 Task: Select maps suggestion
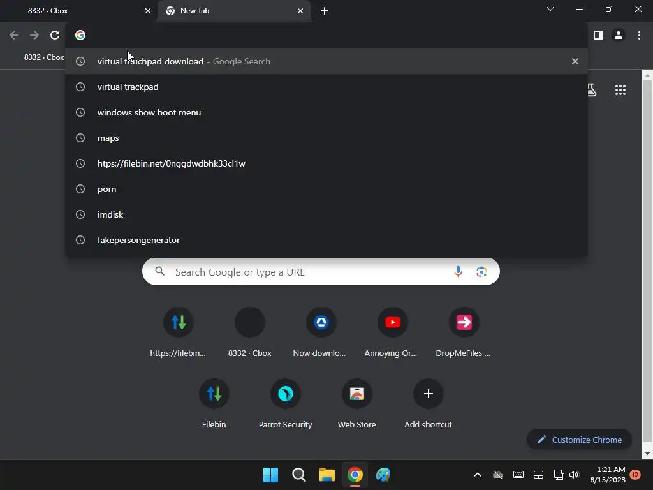(x=326, y=138)
